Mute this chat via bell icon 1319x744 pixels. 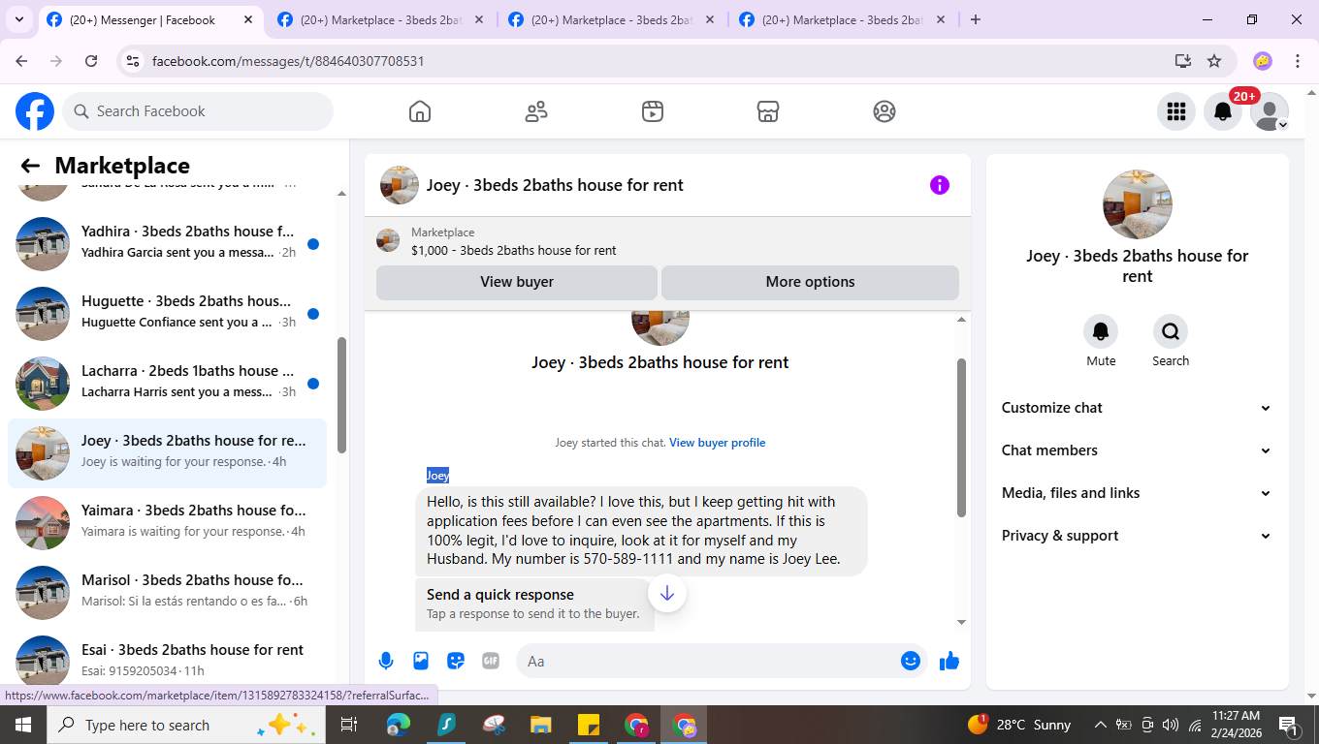click(1101, 331)
